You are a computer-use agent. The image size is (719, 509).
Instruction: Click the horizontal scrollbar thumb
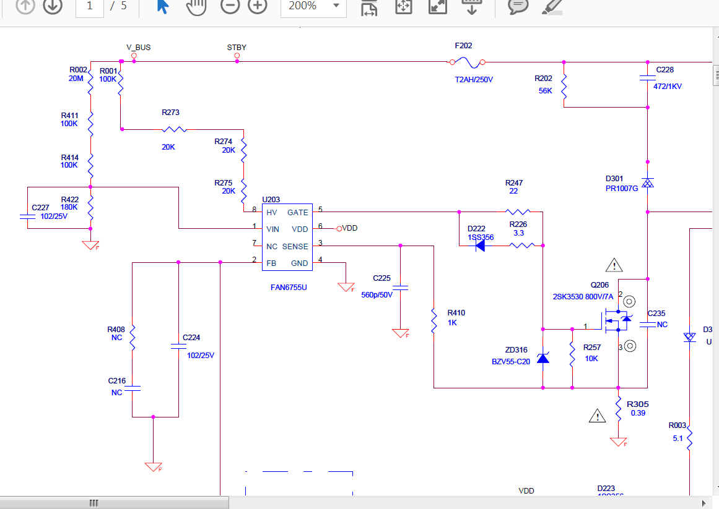(x=94, y=503)
